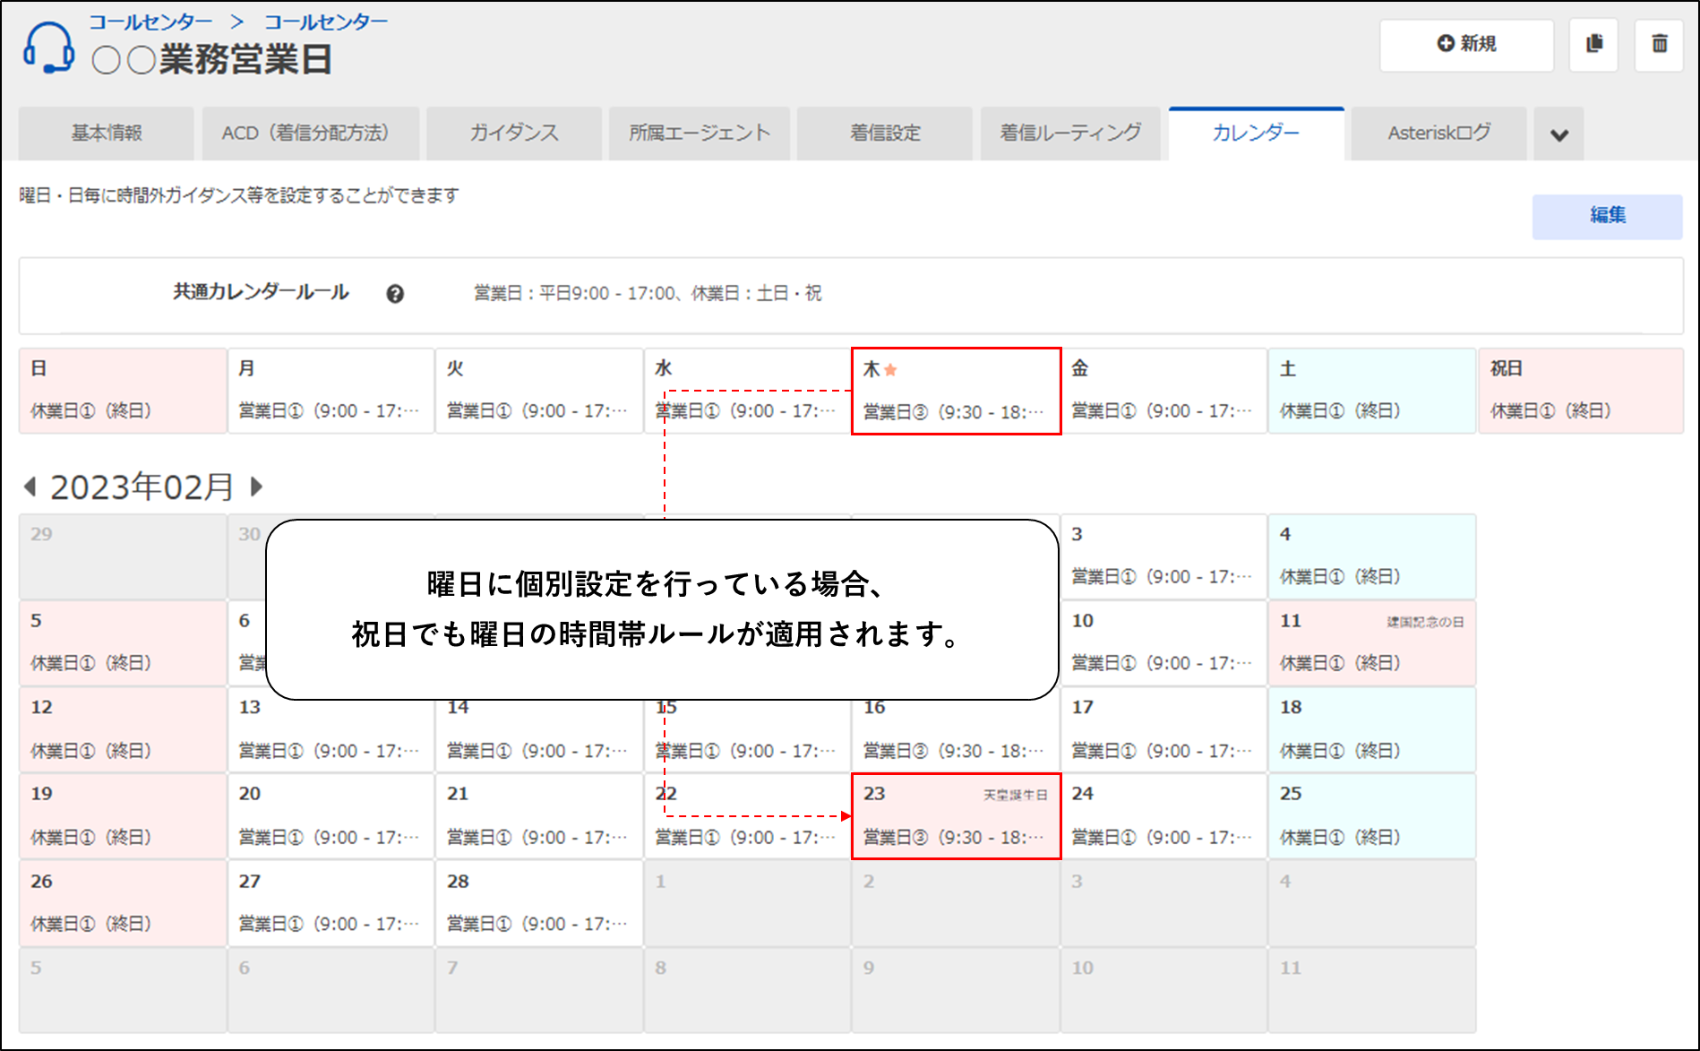Click the trash delete icon button
Screen dimensions: 1700x1051
point(1659,44)
